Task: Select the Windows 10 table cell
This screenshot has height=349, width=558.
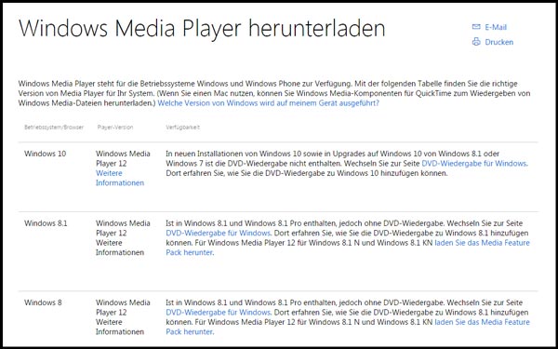Action: pyautogui.click(x=46, y=154)
